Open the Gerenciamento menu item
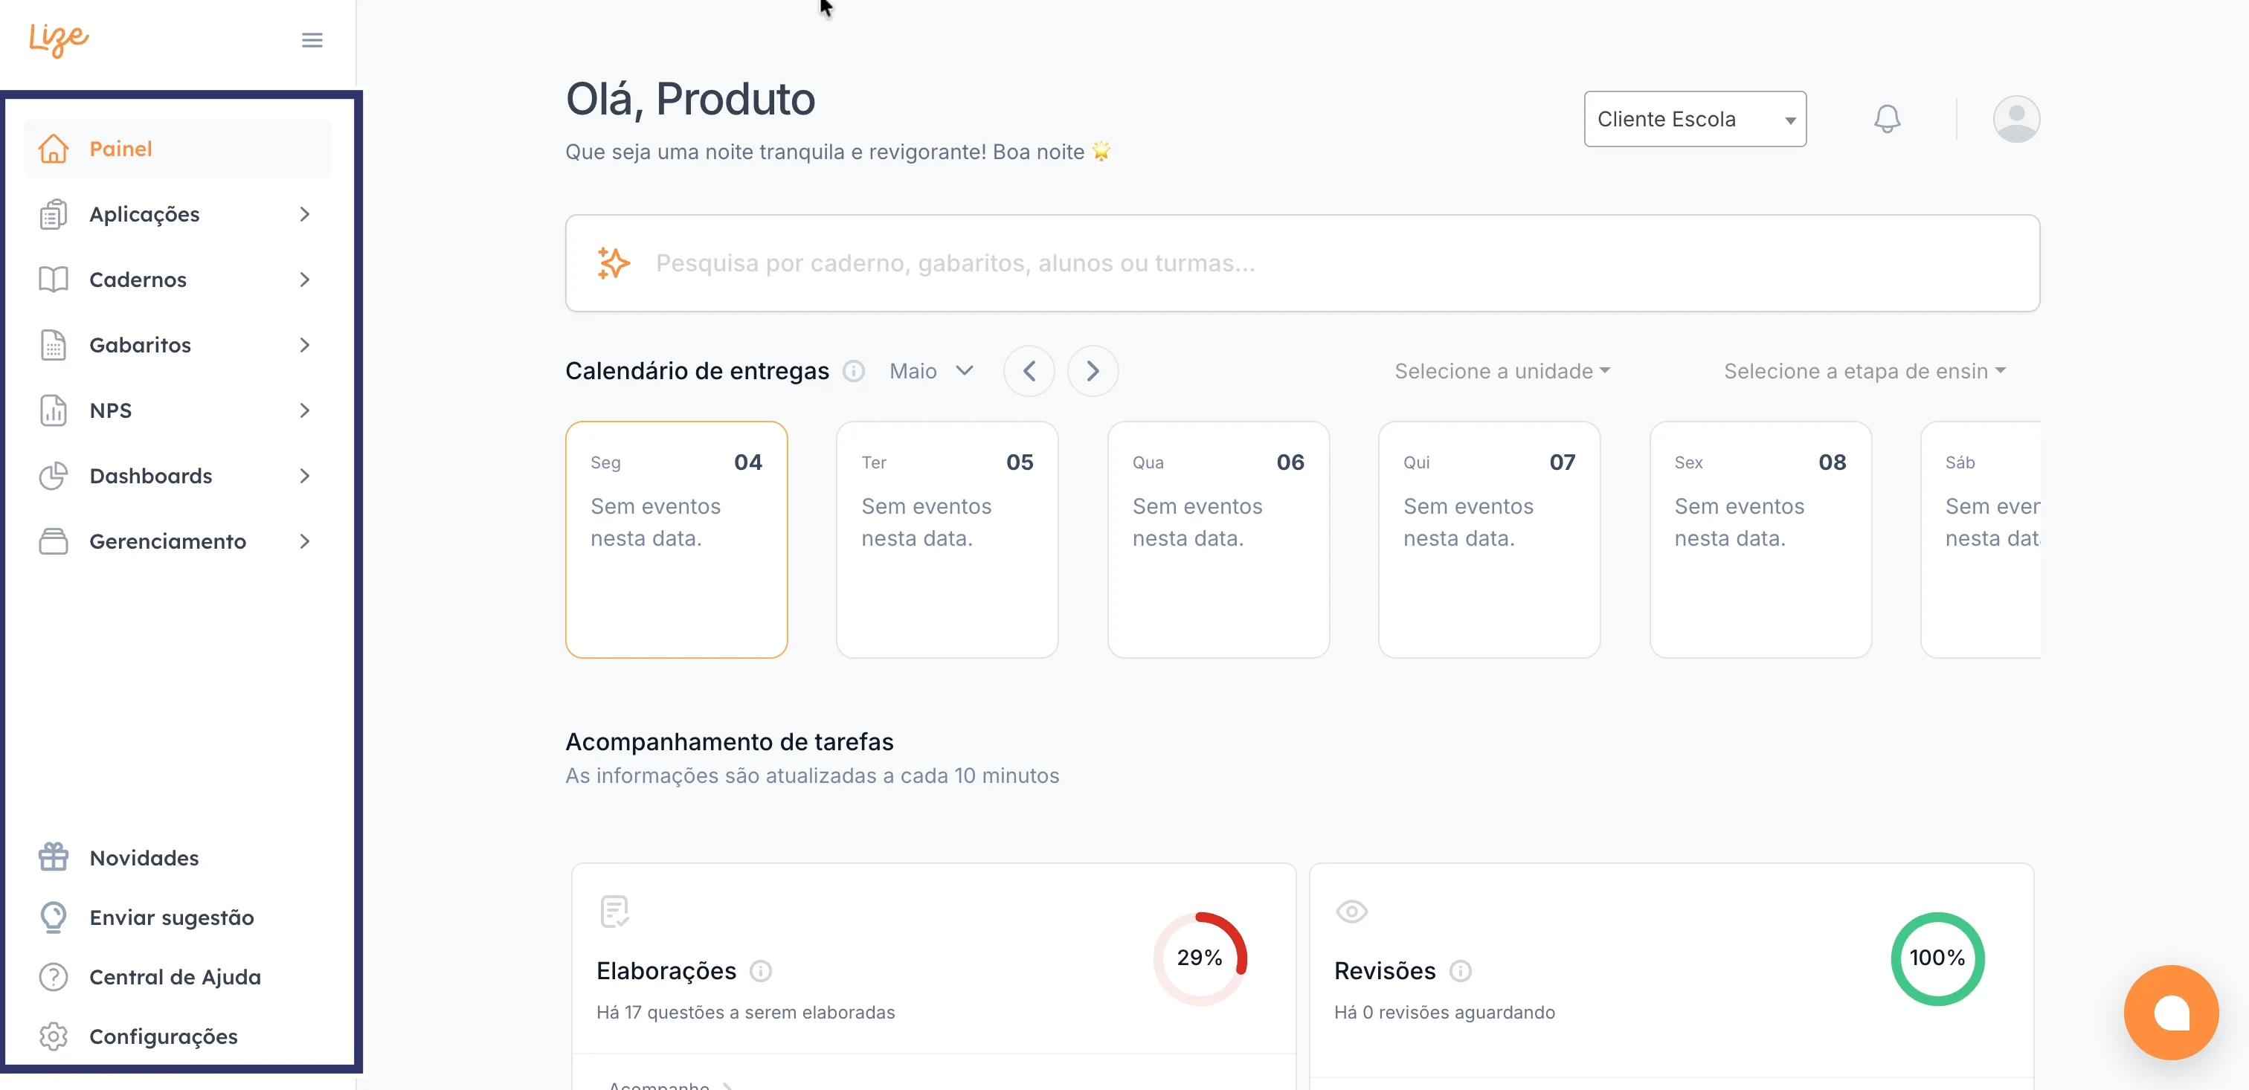 177,541
